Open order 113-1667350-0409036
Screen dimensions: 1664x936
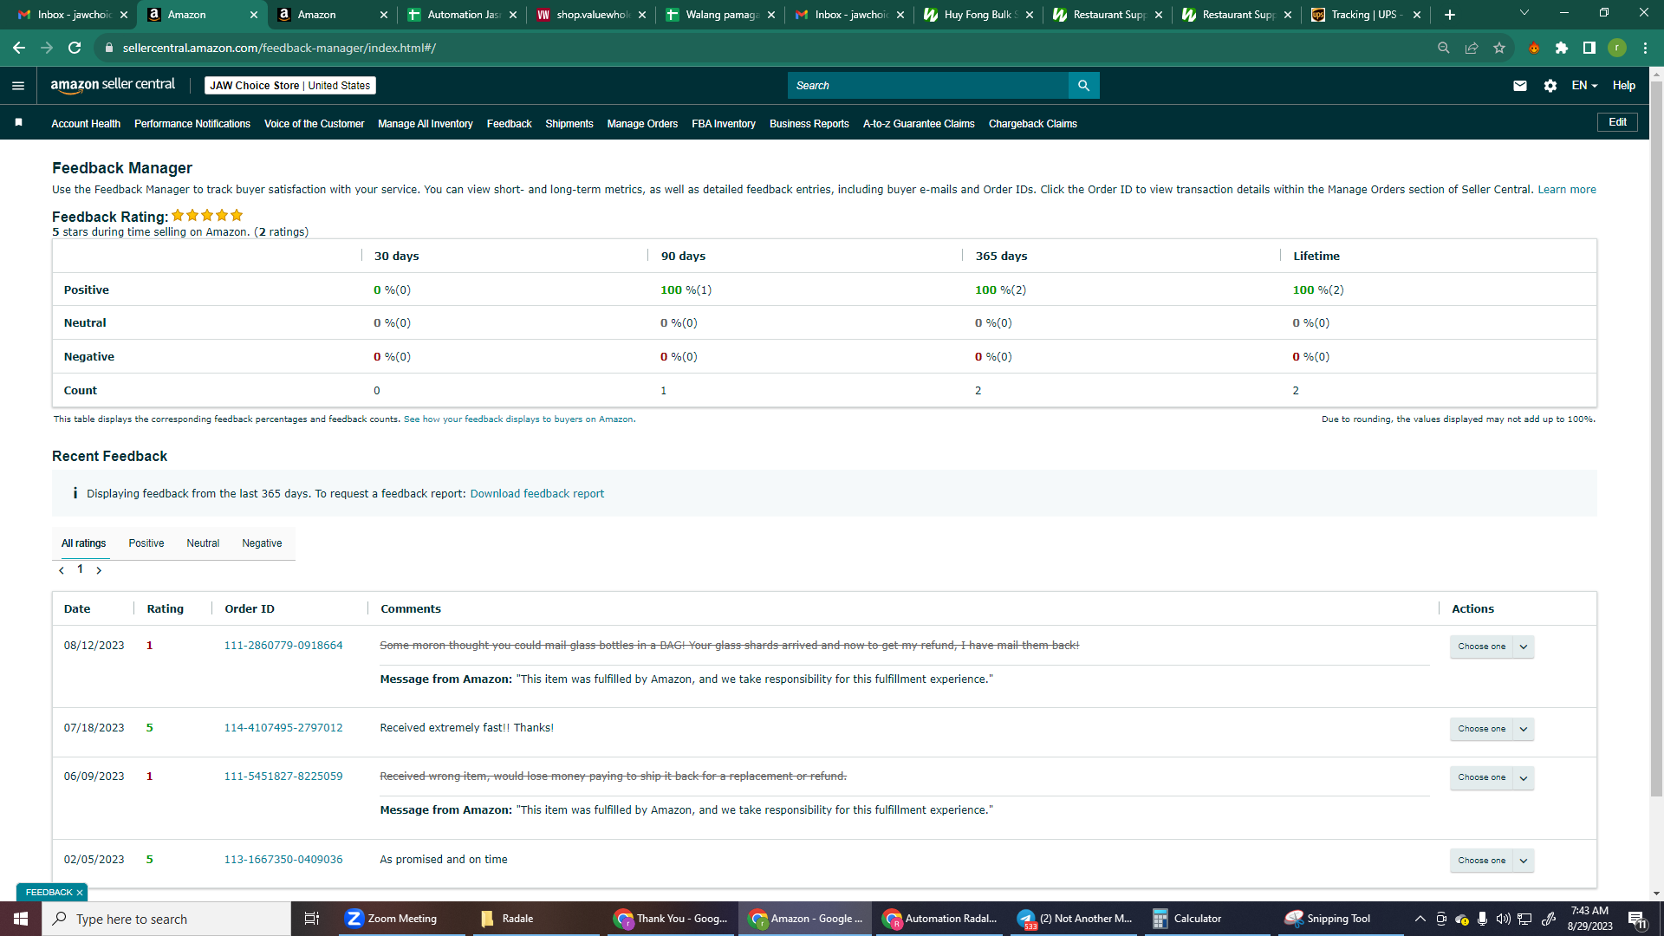[x=283, y=860]
